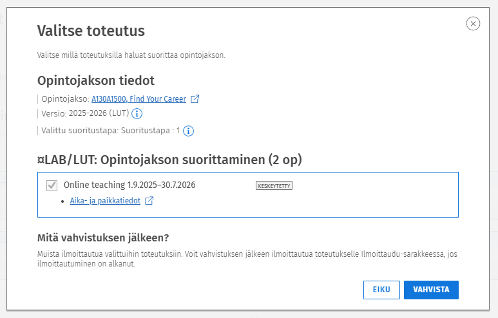
Task: Open the A130A1500, Find Your Career link
Action: click(x=139, y=99)
